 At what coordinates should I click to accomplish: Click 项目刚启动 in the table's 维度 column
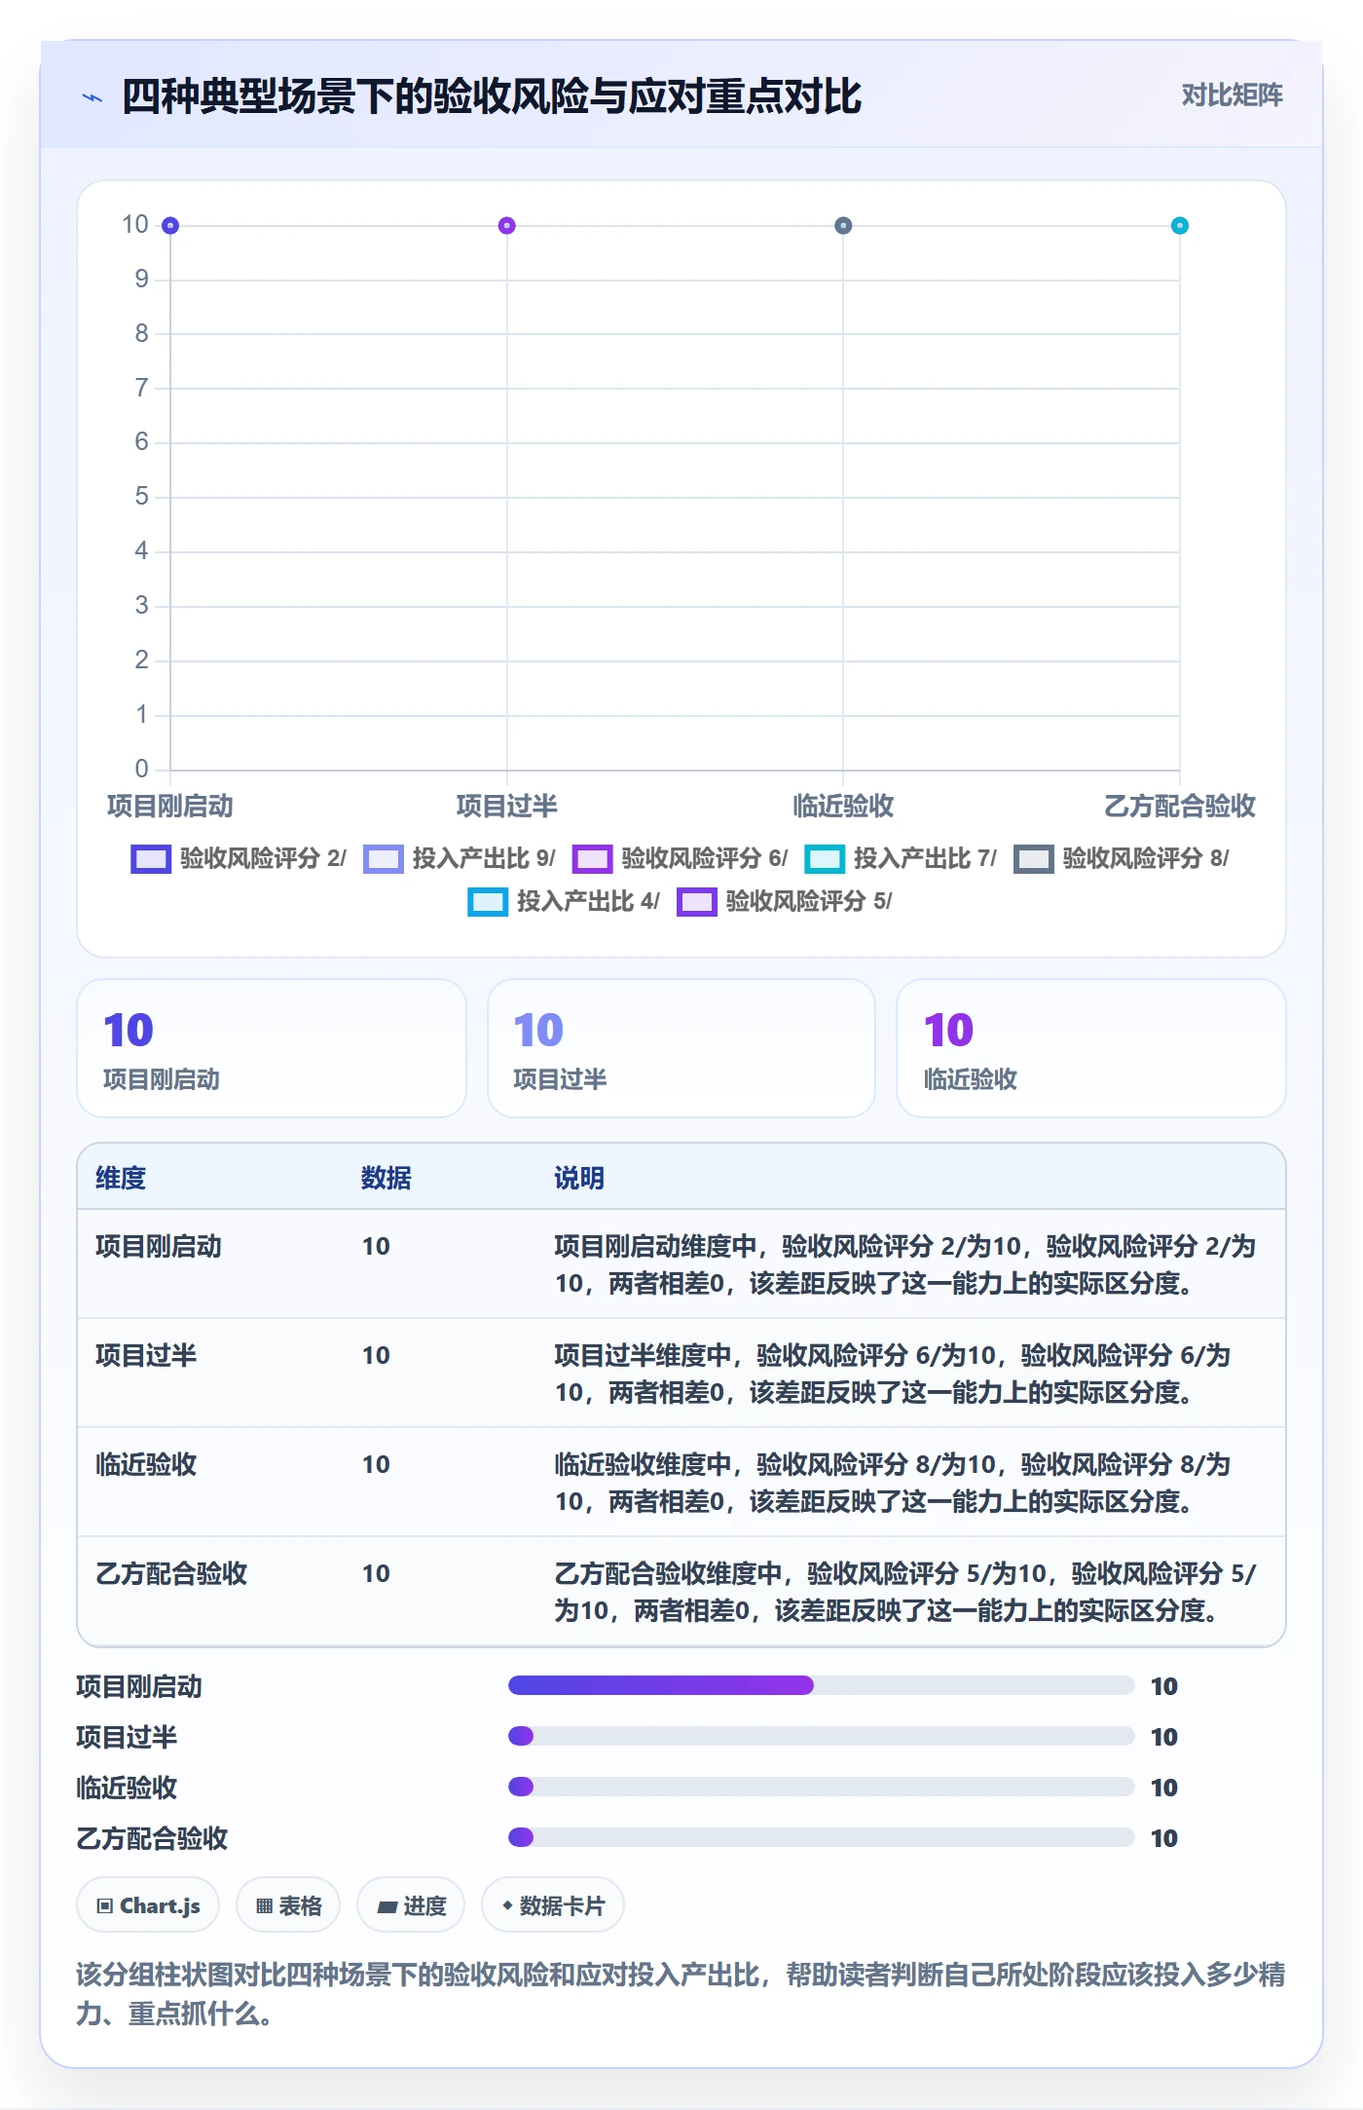tap(159, 1246)
